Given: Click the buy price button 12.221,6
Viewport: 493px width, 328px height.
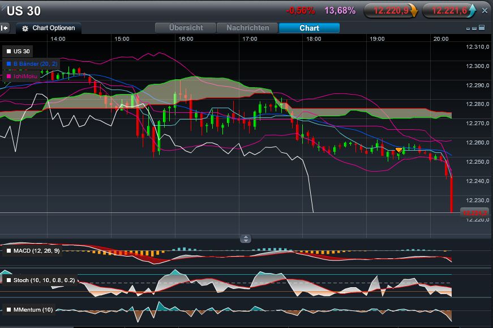Looking at the screenshot, I should pos(452,10).
